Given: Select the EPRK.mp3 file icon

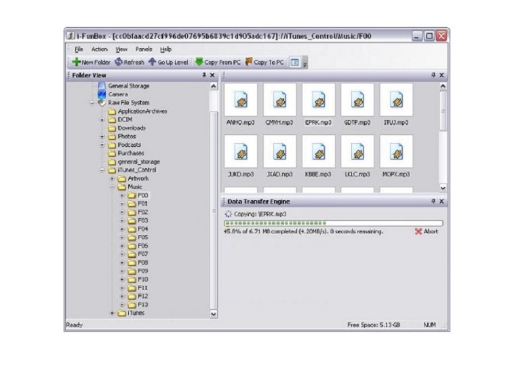Looking at the screenshot, I should point(318,101).
